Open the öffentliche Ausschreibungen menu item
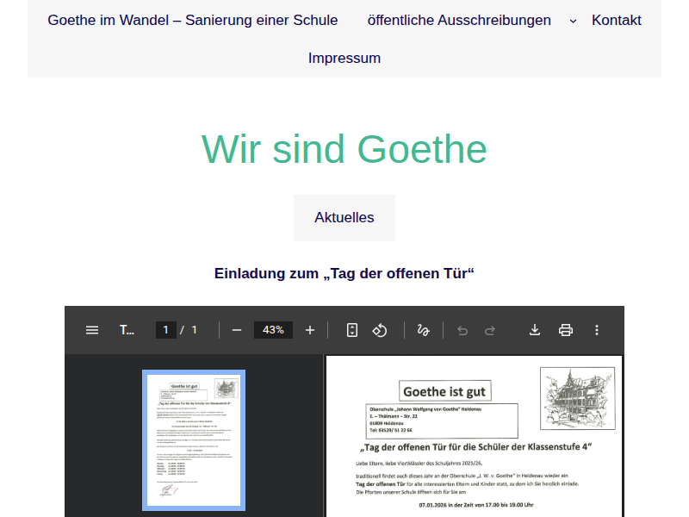The width and height of the screenshot is (689, 517). click(459, 20)
